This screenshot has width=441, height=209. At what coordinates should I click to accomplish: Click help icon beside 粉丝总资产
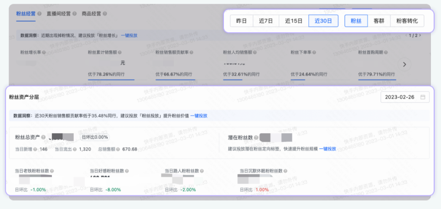coord(43,137)
